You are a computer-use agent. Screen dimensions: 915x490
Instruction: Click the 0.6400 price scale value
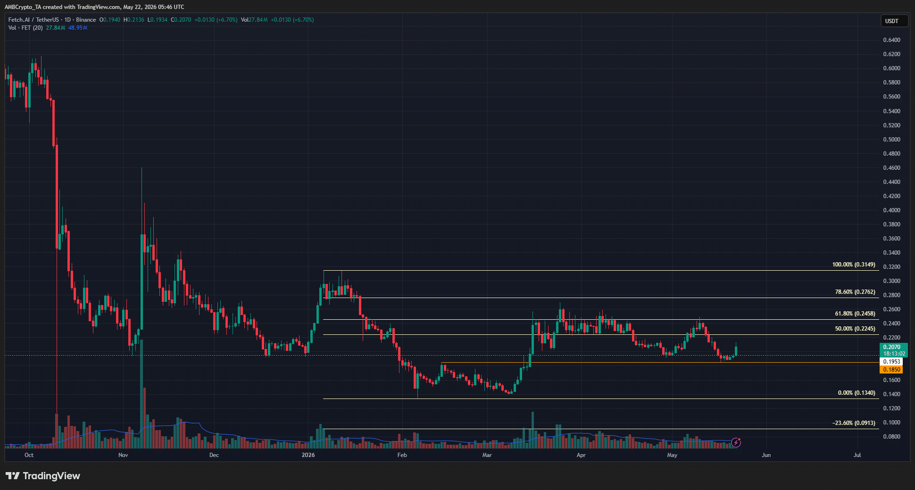891,40
